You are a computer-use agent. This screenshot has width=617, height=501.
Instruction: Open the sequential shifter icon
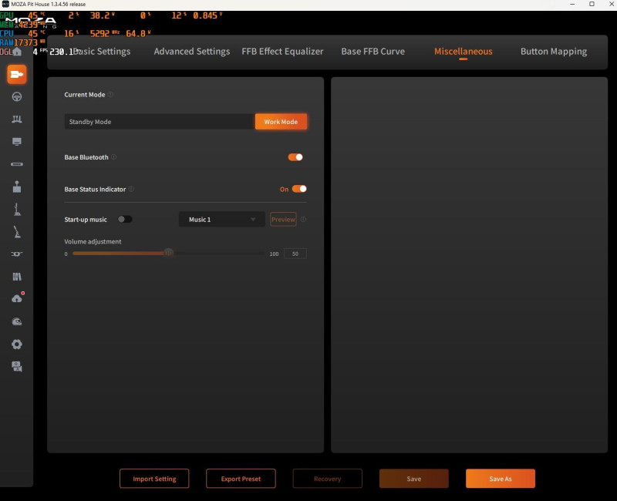click(x=17, y=209)
